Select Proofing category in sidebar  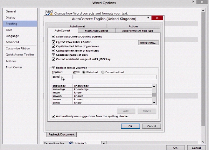point(20,24)
